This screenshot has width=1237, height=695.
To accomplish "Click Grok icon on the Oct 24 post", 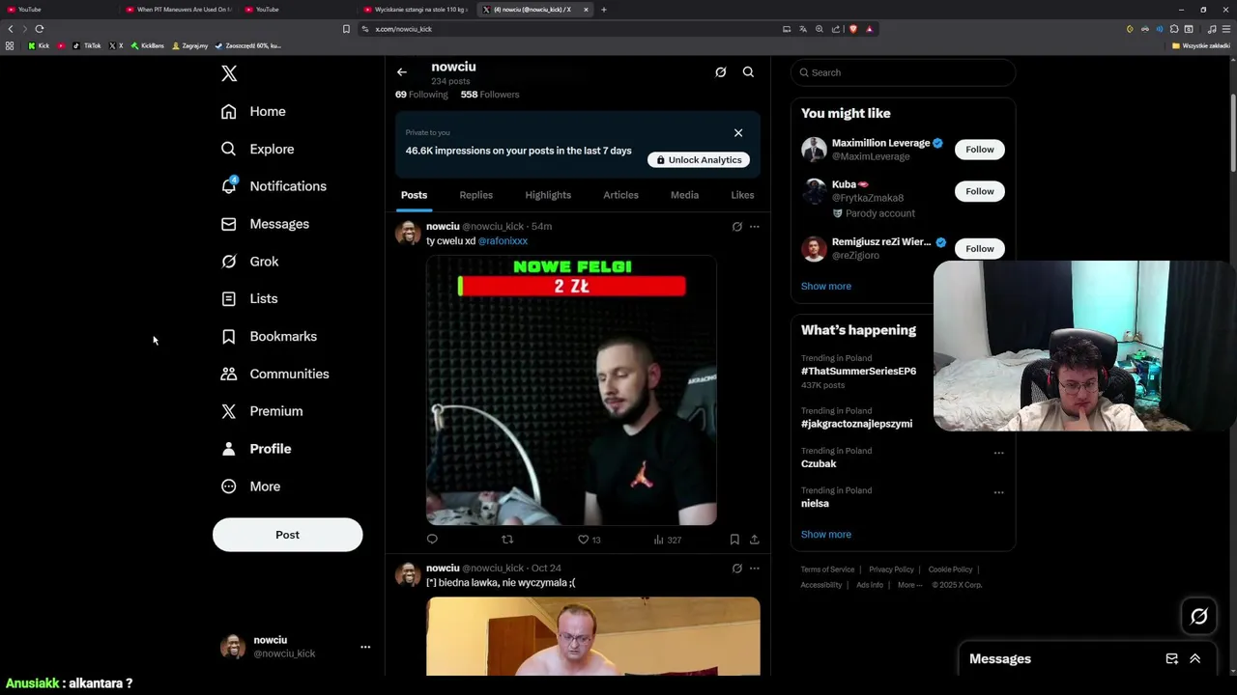I will point(736,569).
